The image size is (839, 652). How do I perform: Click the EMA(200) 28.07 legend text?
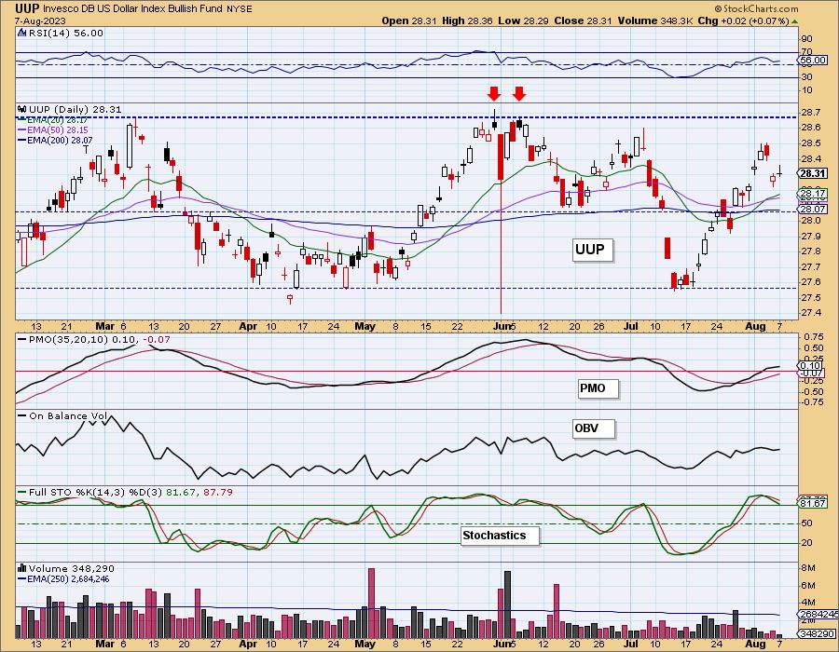coord(60,140)
